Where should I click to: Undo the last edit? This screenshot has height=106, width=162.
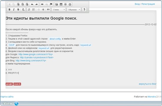tap(32, 4)
